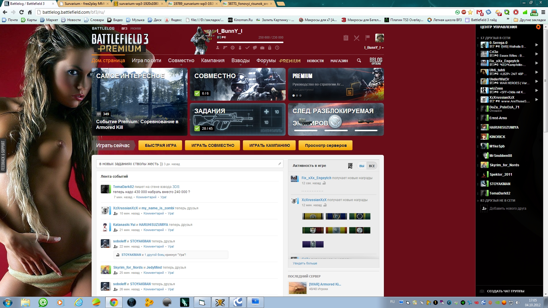Click the BF3 PC platform filter icon

click(x=350, y=166)
